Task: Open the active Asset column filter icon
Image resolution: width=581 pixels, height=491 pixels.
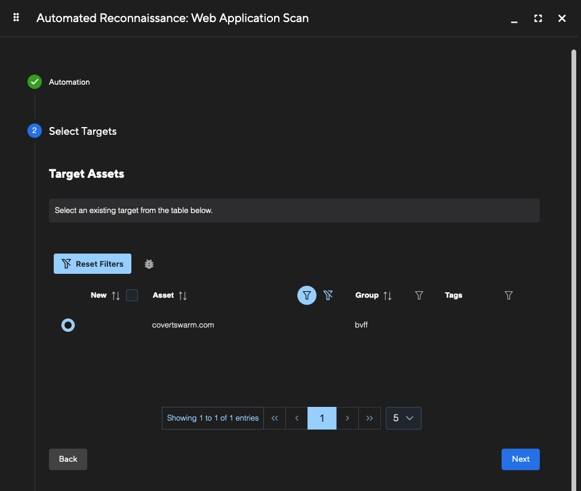Action: pos(306,295)
